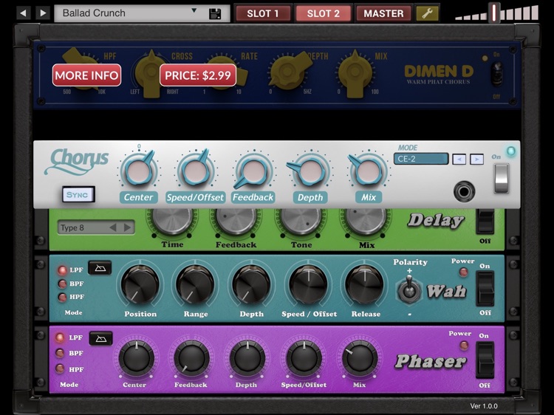Click the Phaser Speed/Offset knob

[x=304, y=358]
